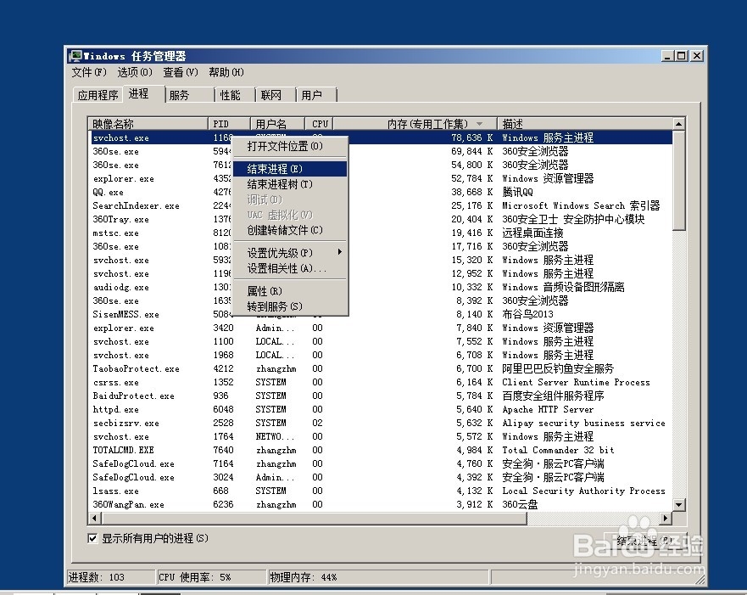The height and width of the screenshot is (595, 747).
Task: Click the vertical scrollbar thumb
Action: 679,181
